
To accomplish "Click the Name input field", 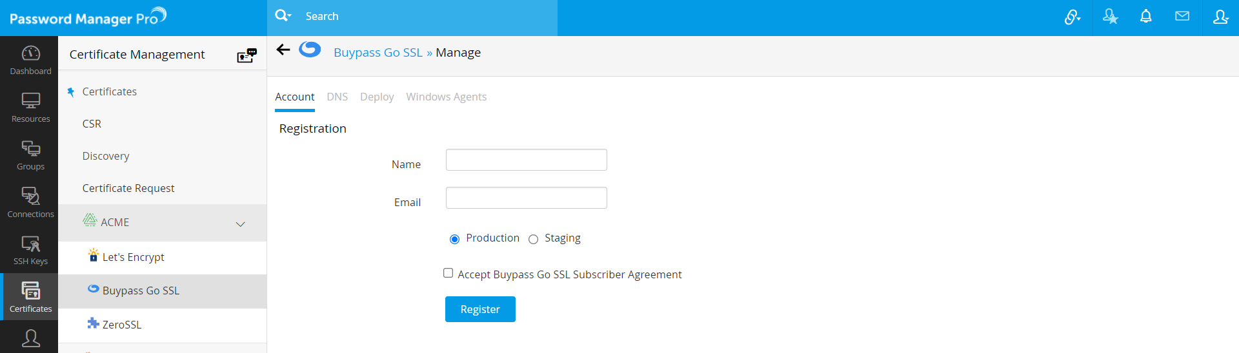I will coord(527,160).
